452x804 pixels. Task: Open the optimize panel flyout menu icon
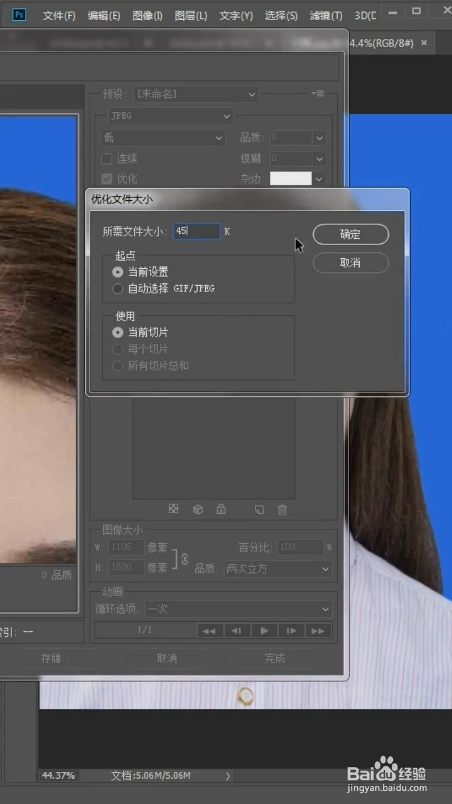pyautogui.click(x=318, y=94)
